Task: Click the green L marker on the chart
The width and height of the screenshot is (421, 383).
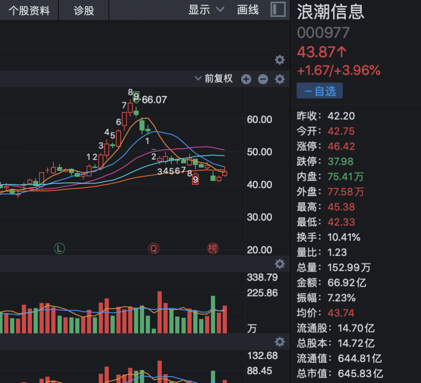Action: (x=60, y=248)
